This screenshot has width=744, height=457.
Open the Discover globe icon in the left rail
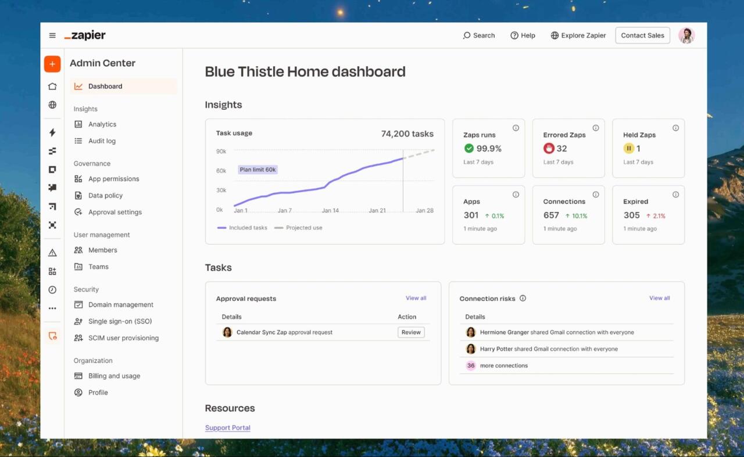click(52, 105)
